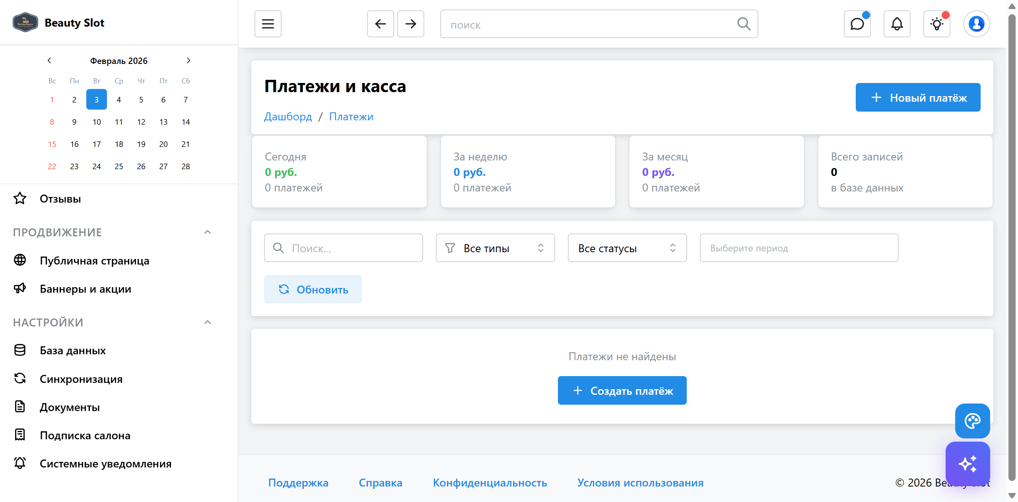
Task: Open the theme palette button
Action: 972,421
